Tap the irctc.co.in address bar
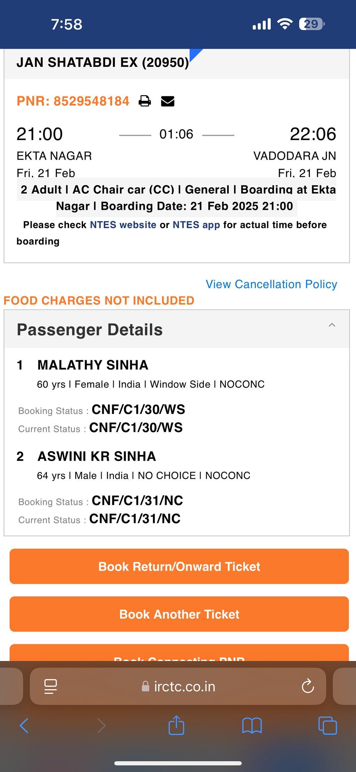The width and height of the screenshot is (356, 772). (178, 686)
